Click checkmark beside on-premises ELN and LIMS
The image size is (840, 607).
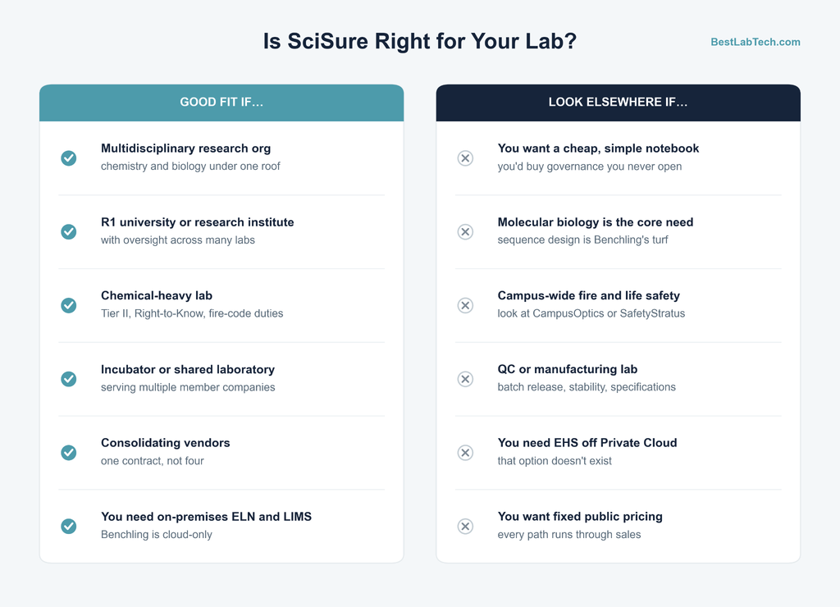coord(69,526)
